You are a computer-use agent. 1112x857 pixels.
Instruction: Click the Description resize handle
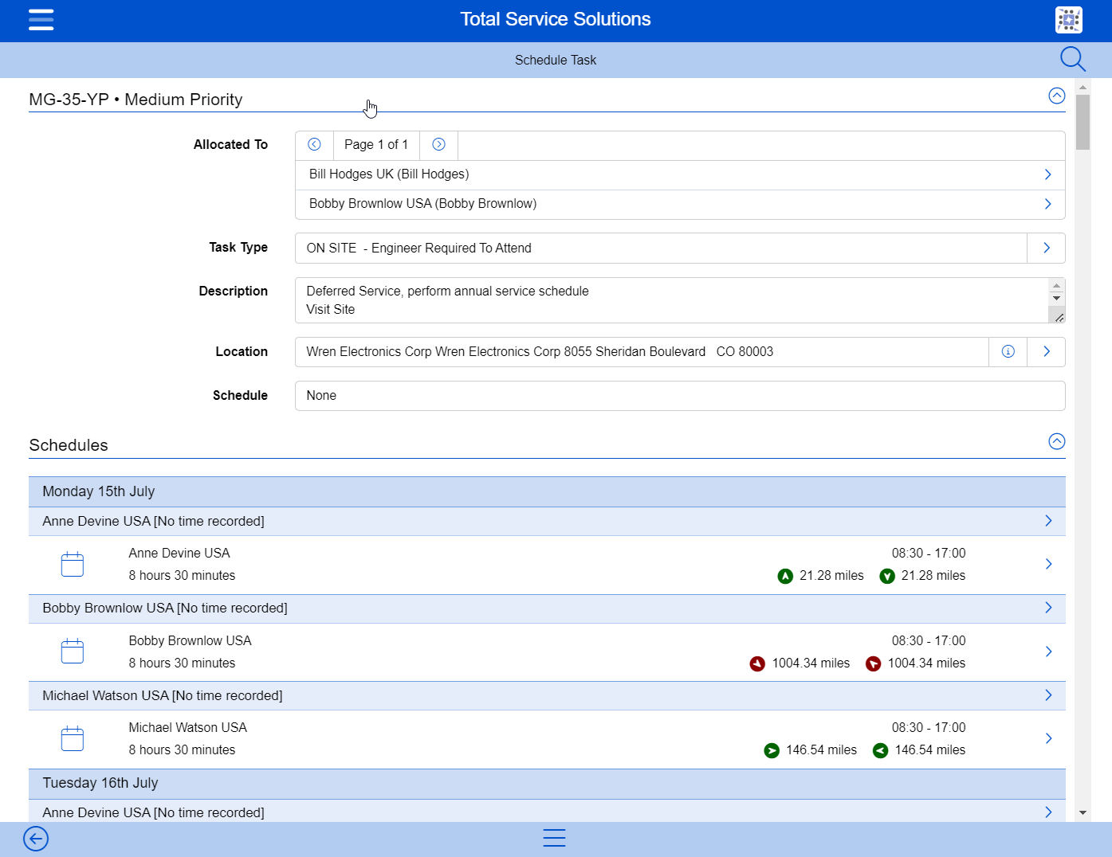[1059, 317]
